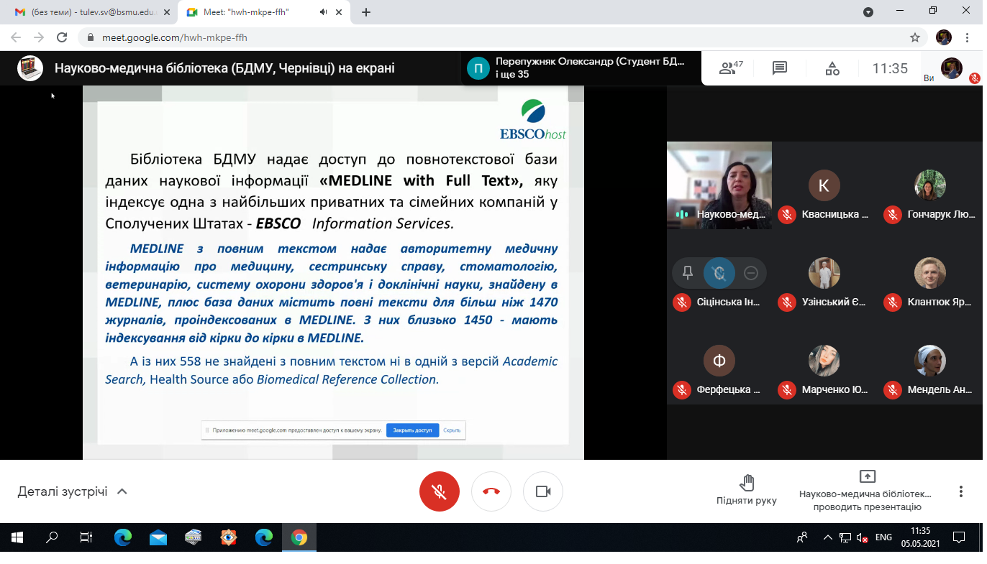Viewport: 987px width, 564px height.
Task: Open Google Chrome from the taskbar
Action: click(299, 537)
